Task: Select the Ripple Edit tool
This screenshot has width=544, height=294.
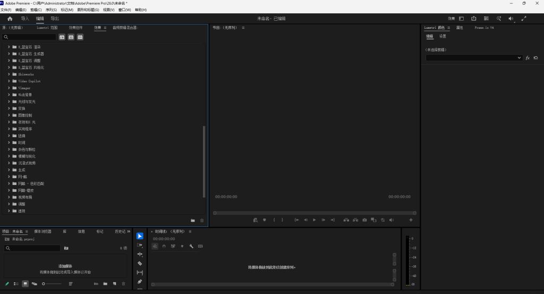Action: (x=140, y=254)
